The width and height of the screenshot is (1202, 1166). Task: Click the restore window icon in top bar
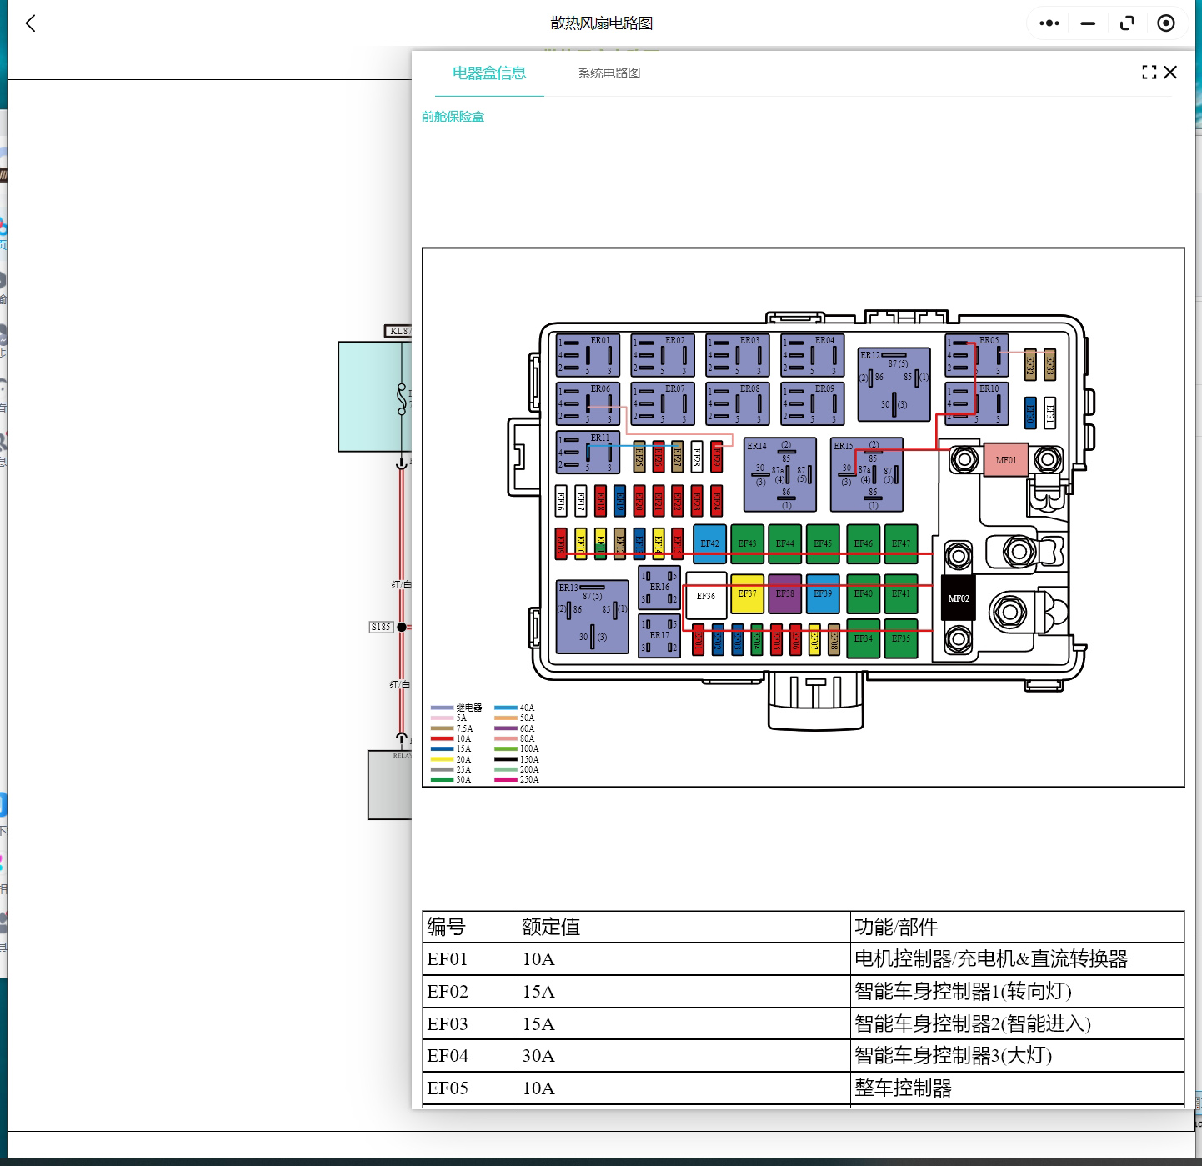pyautogui.click(x=1127, y=23)
